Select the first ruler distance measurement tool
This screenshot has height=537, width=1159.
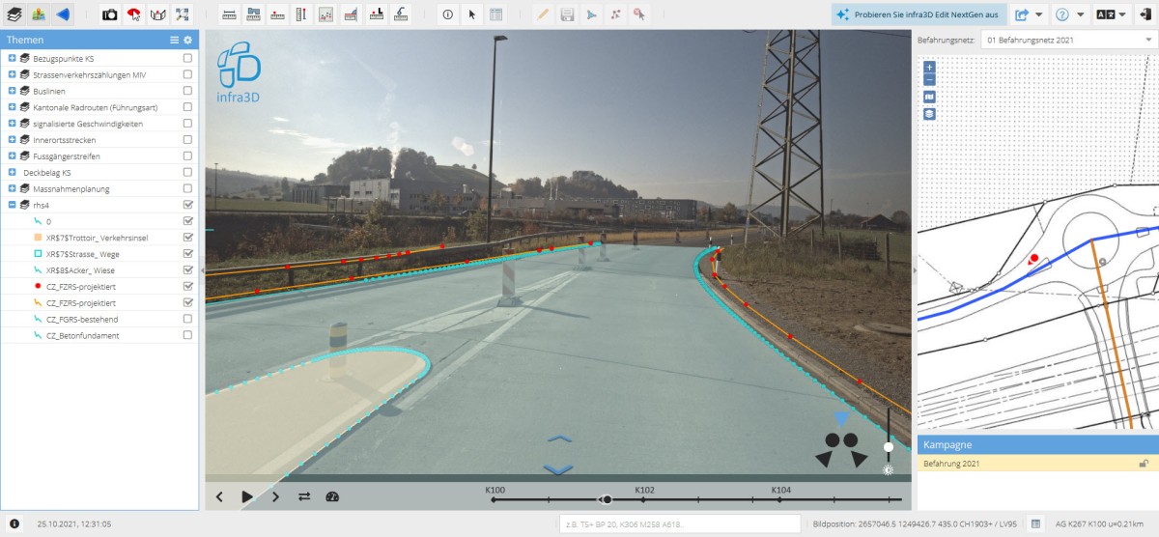(x=230, y=14)
